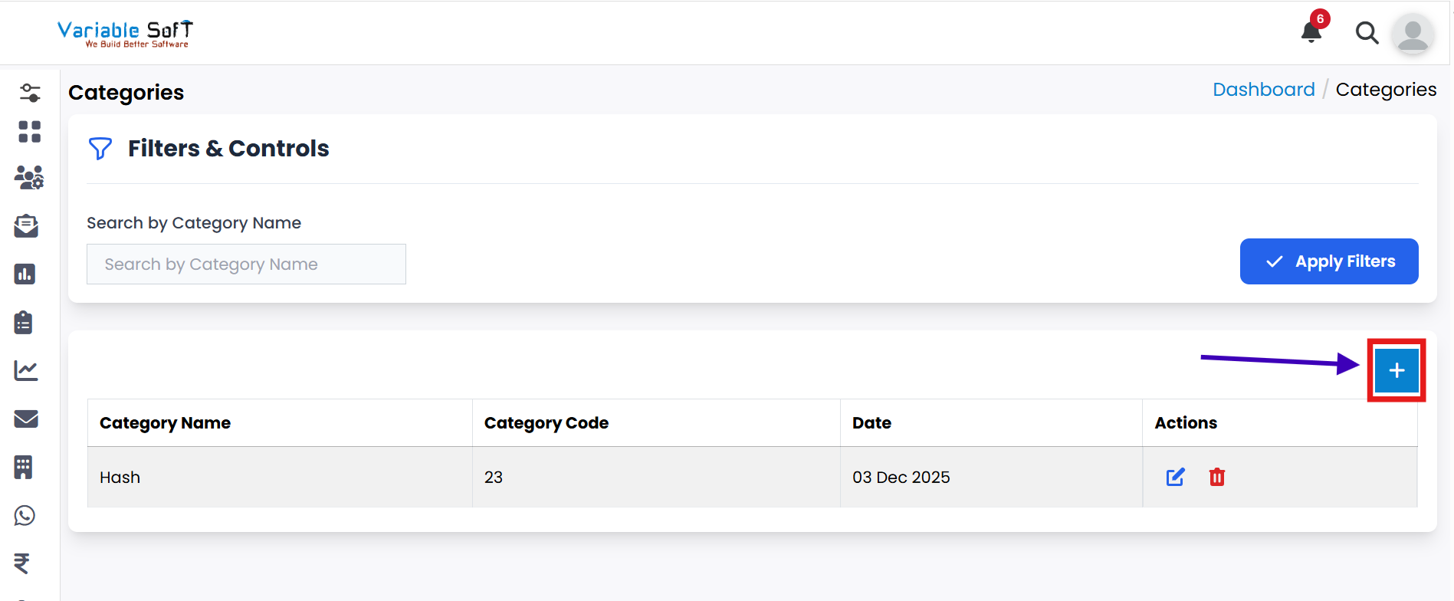The height and width of the screenshot is (601, 1454).
Task: Open the building sidebar icon
Action: point(24,467)
